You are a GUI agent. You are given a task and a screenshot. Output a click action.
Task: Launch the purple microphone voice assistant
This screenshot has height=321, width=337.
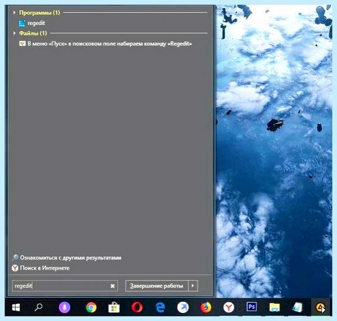click(x=65, y=308)
